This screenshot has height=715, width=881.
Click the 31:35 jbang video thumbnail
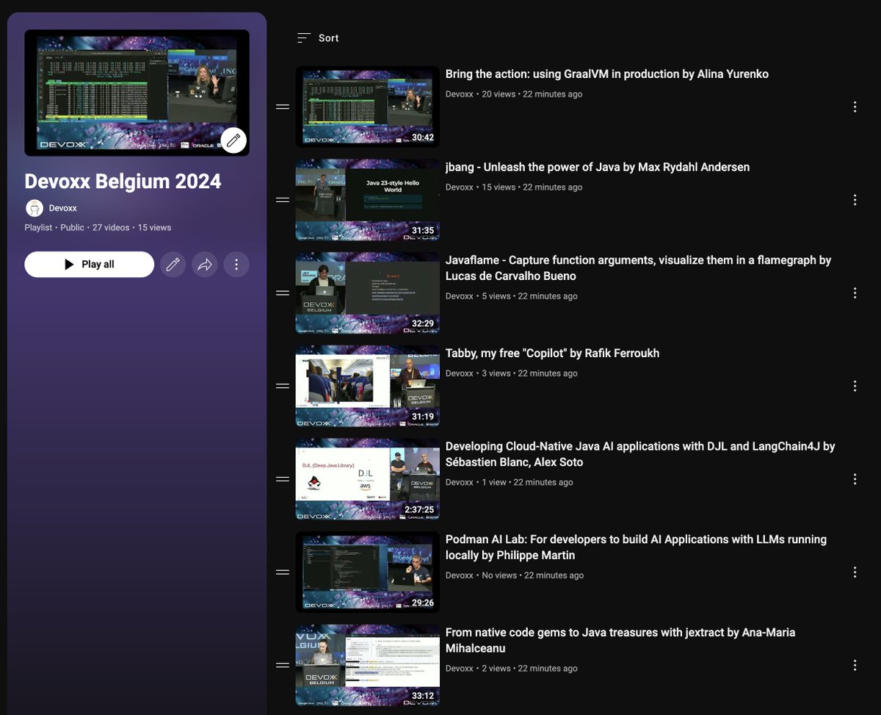pos(367,200)
